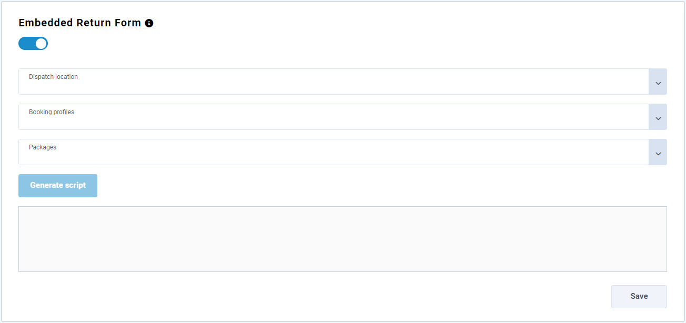Select the Dispatch location label text
The height and width of the screenshot is (323, 686).
pyautogui.click(x=53, y=77)
